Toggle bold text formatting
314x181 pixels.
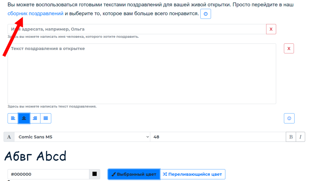tap(291, 137)
